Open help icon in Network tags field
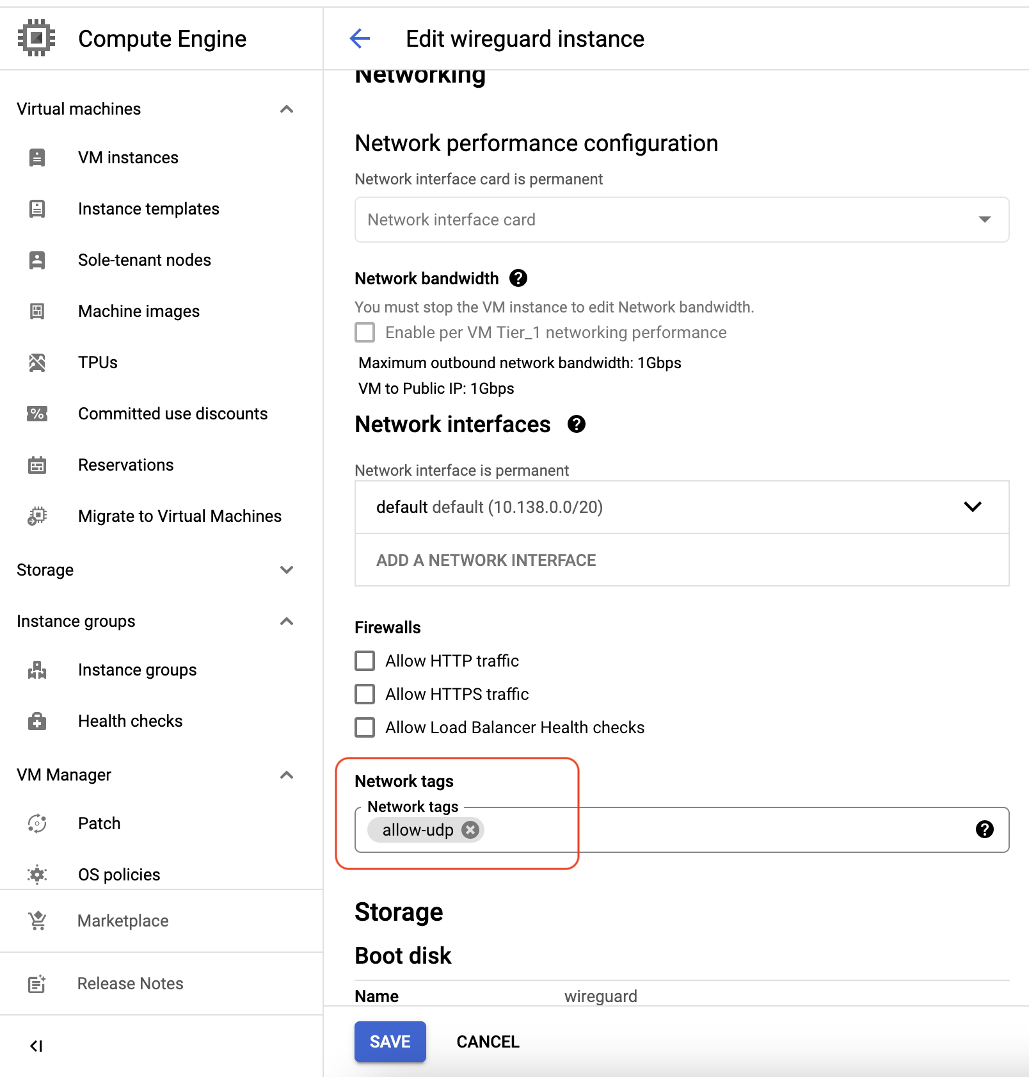The height and width of the screenshot is (1077, 1029). (985, 830)
